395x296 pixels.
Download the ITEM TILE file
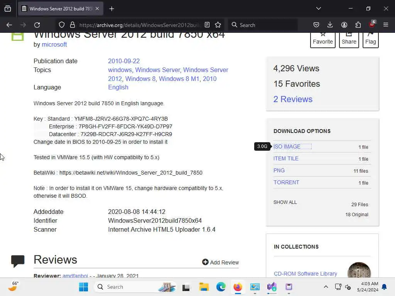[286, 158]
